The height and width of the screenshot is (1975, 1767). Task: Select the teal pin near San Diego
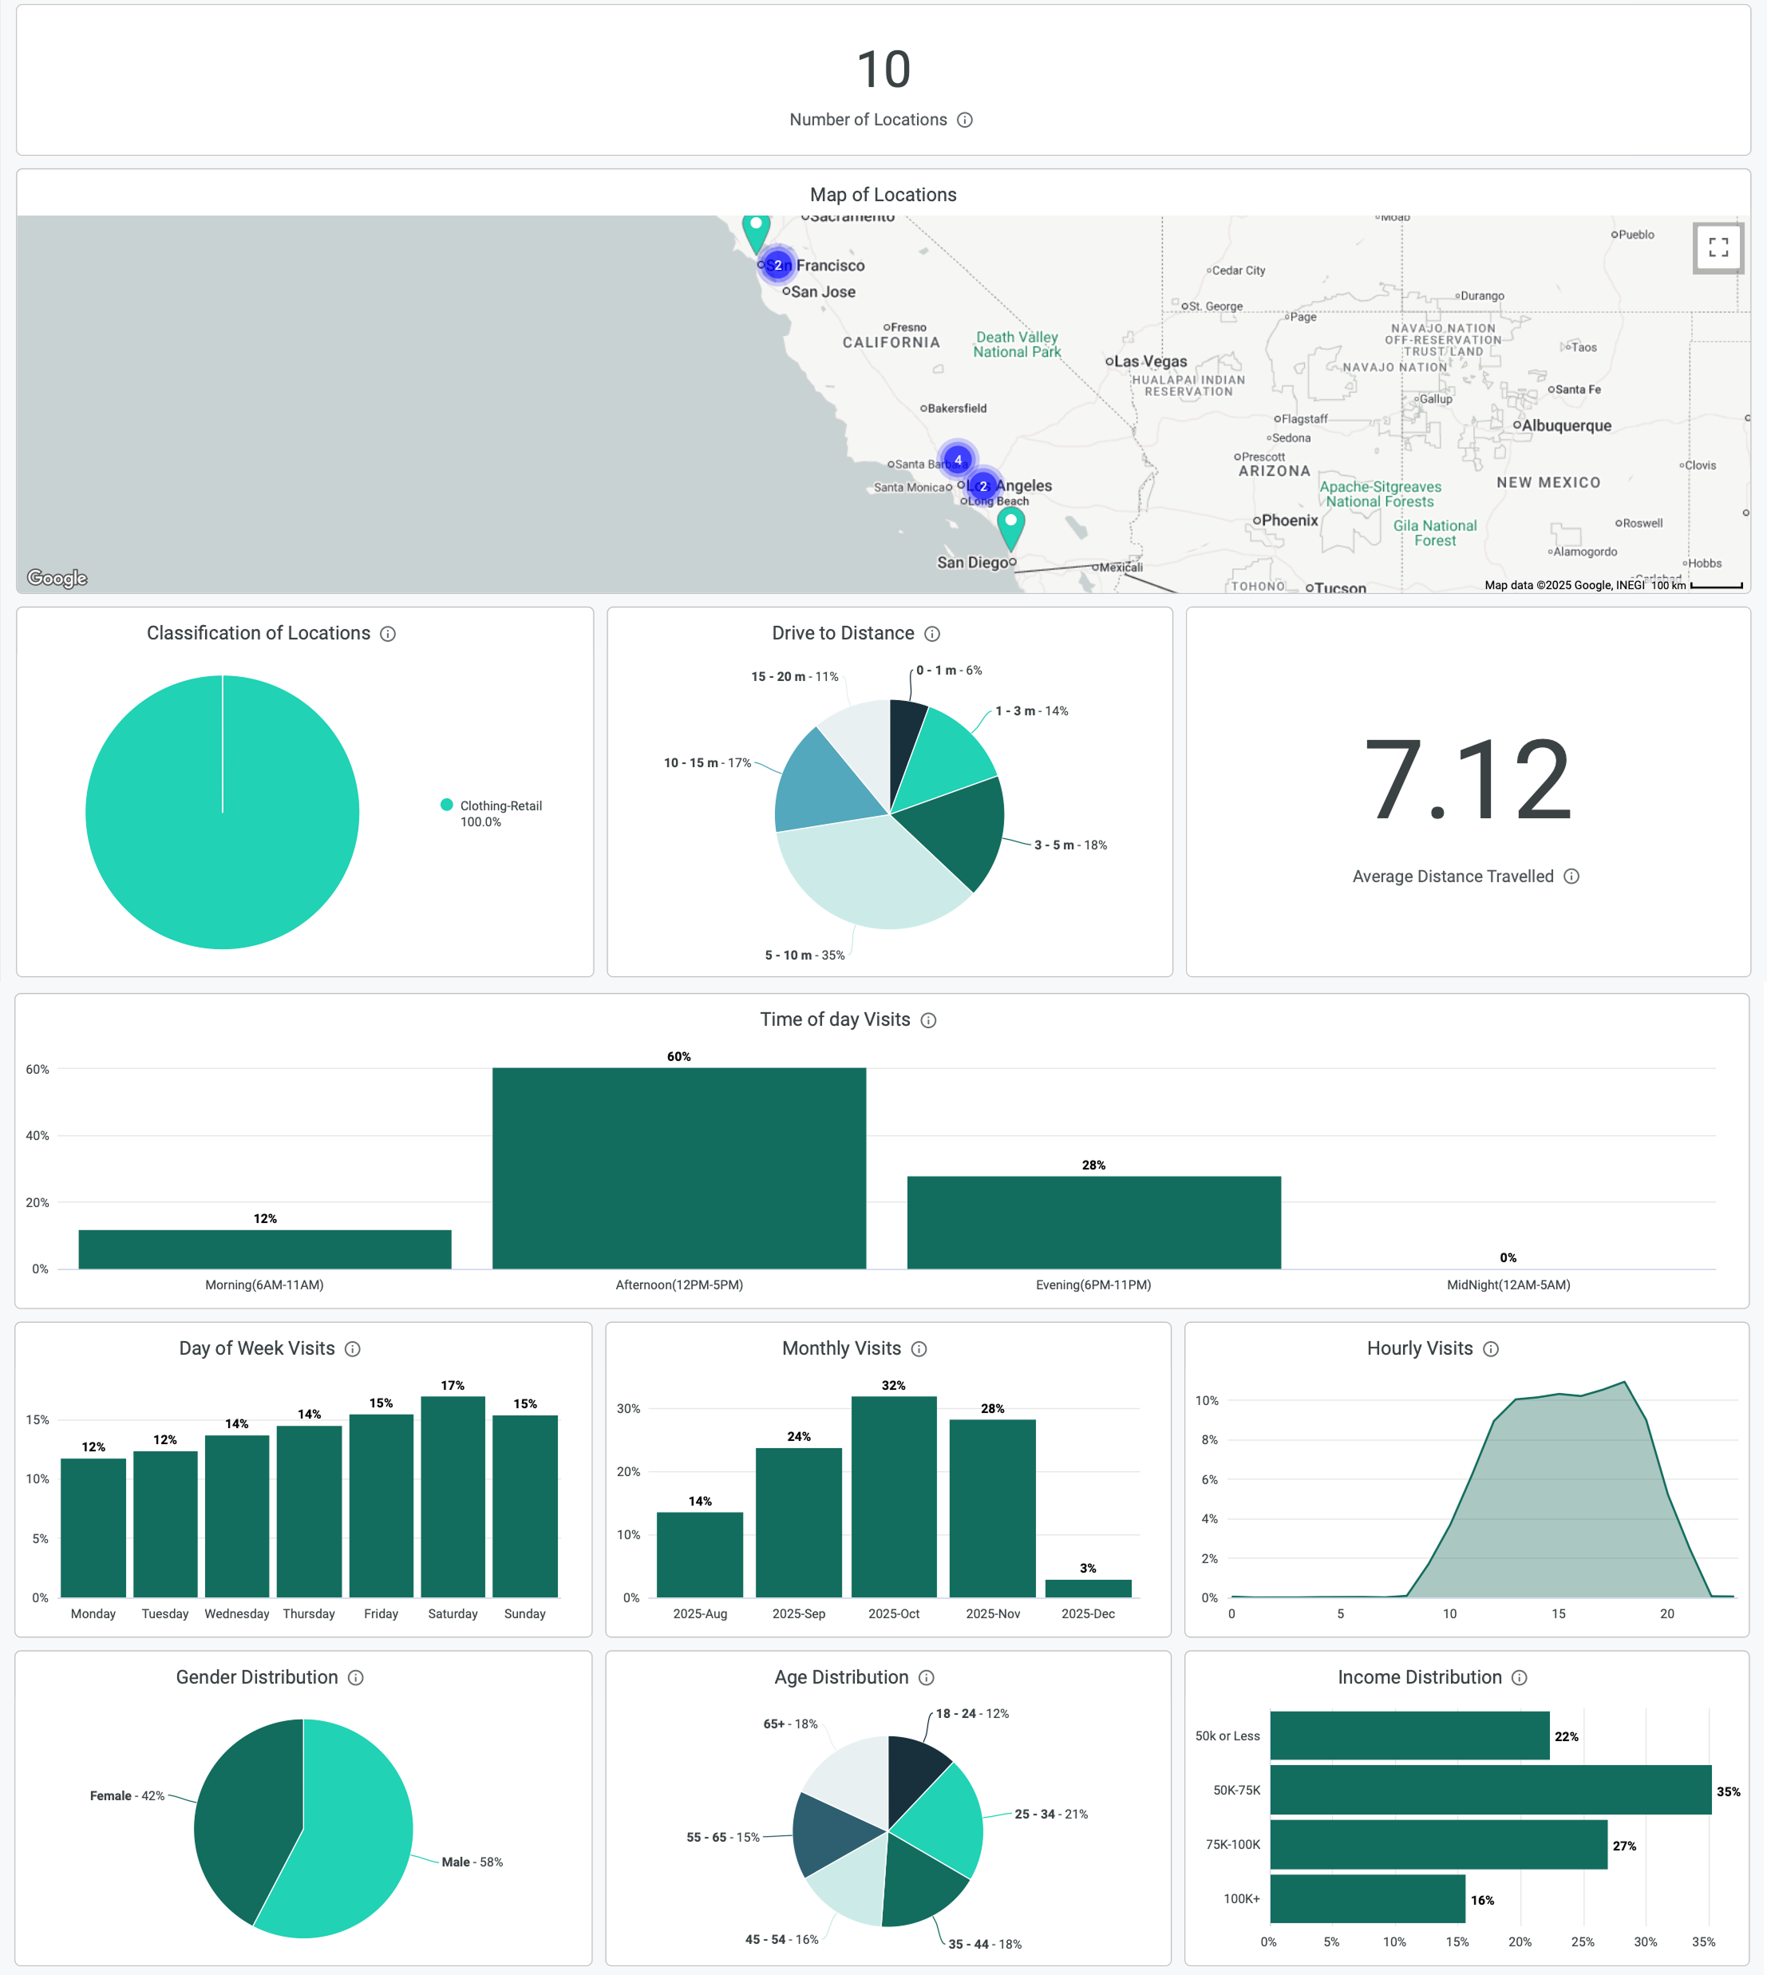coord(1010,525)
